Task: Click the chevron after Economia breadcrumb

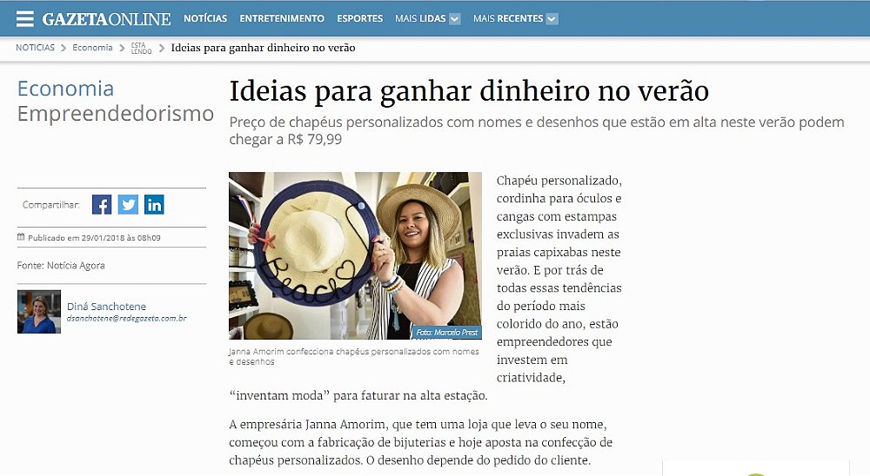Action: tap(122, 49)
